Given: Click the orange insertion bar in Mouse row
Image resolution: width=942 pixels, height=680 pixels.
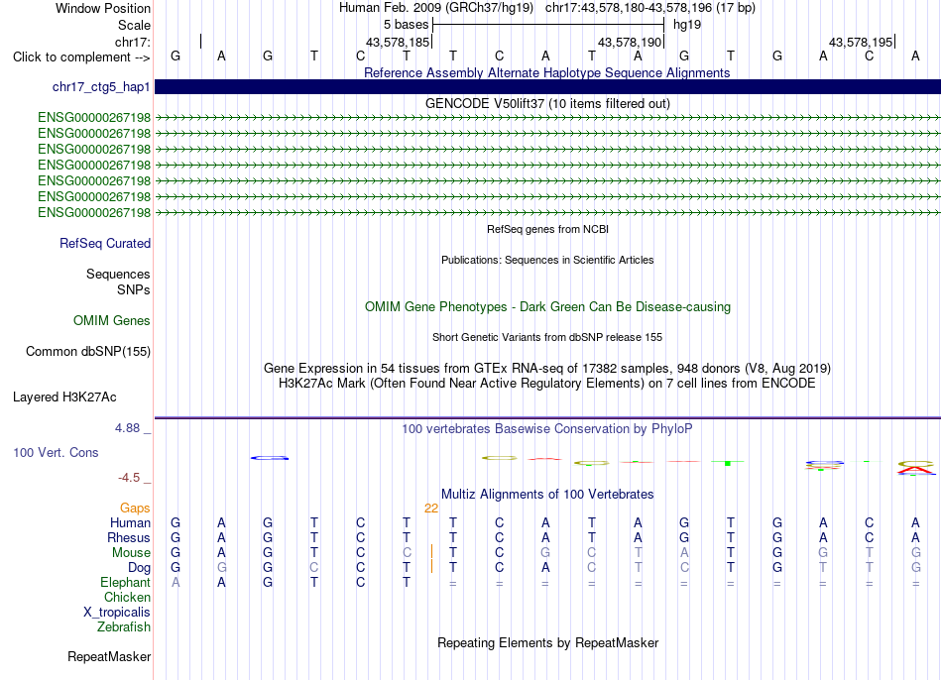Looking at the screenshot, I should pos(431,551).
